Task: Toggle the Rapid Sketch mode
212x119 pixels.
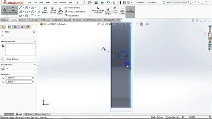Action: coord(122,11)
